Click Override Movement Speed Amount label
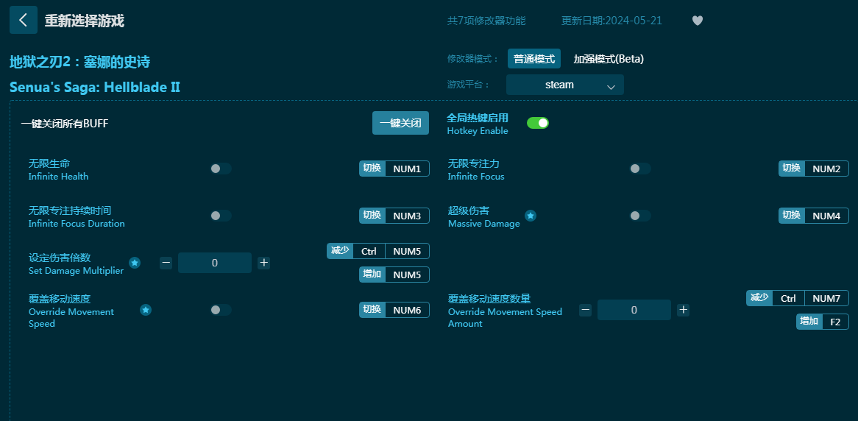This screenshot has height=421, width=858. [x=505, y=317]
